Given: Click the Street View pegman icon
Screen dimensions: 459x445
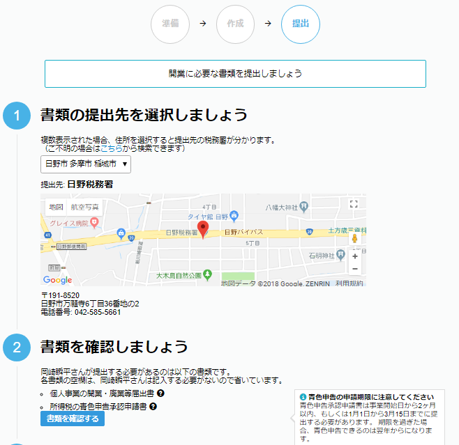Looking at the screenshot, I should point(354,239).
